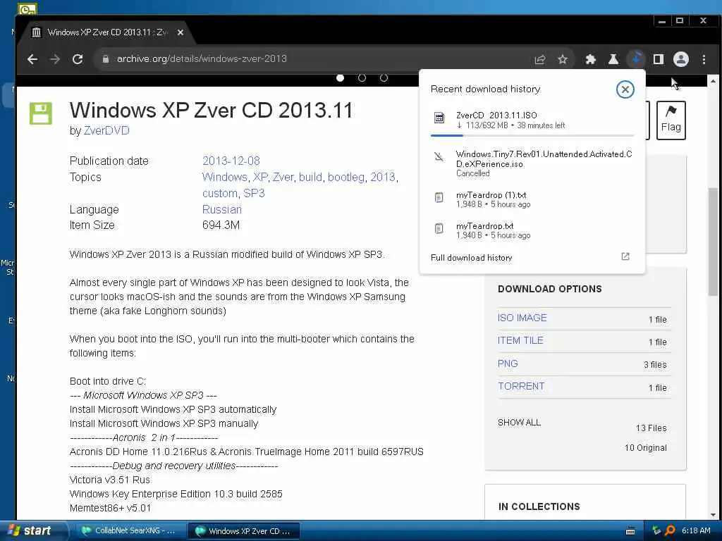Switch to CollabNet SearXNG taskbar window
The width and height of the screenshot is (722, 541).
coord(130,531)
